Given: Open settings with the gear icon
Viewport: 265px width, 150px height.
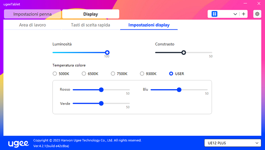Looking at the screenshot, I should [x=257, y=14].
